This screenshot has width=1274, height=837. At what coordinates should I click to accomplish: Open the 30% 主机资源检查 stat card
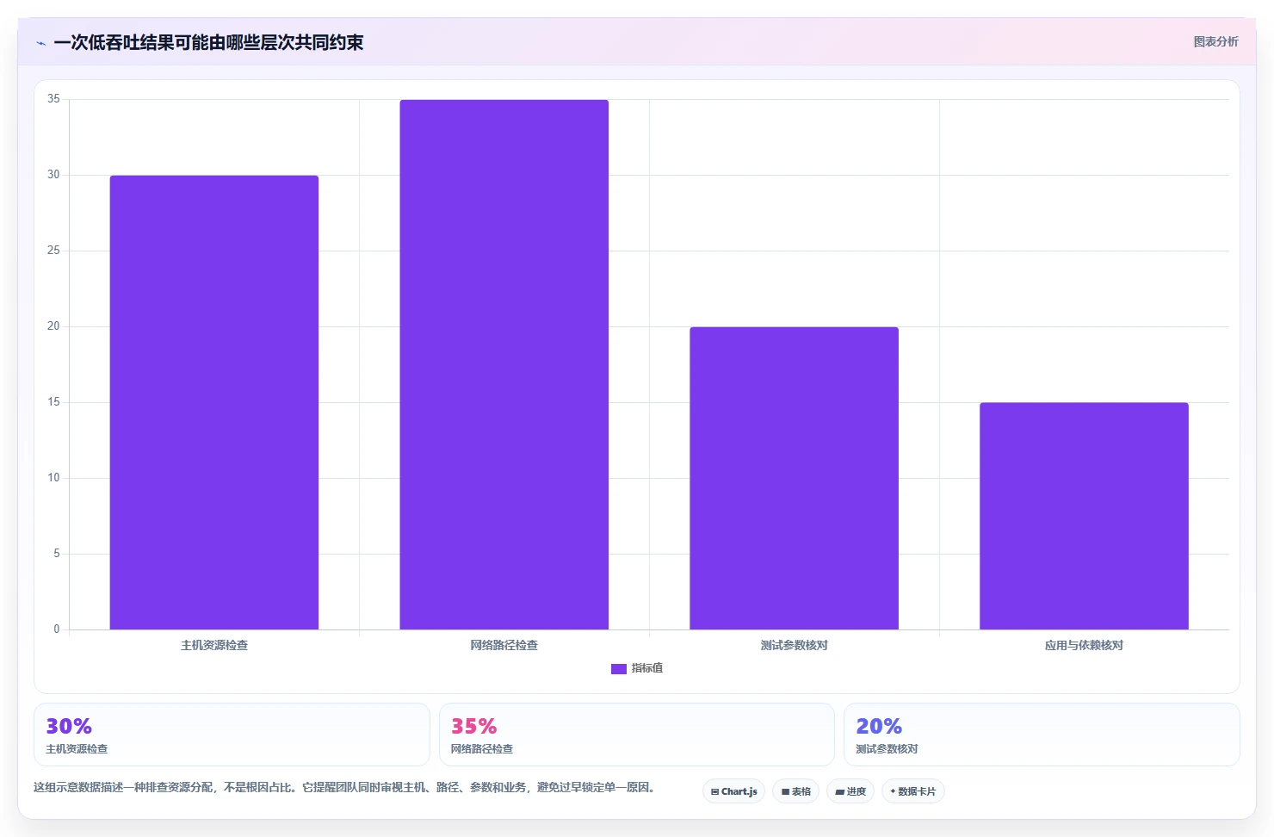tap(232, 735)
